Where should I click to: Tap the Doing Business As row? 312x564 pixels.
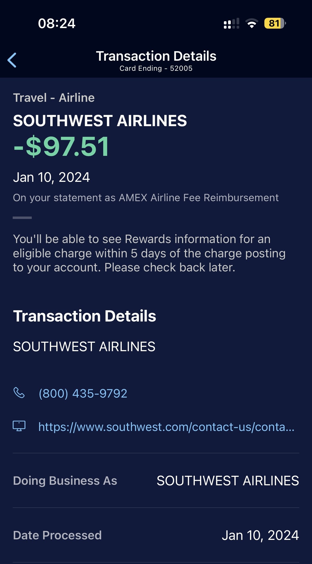pyautogui.click(x=156, y=481)
